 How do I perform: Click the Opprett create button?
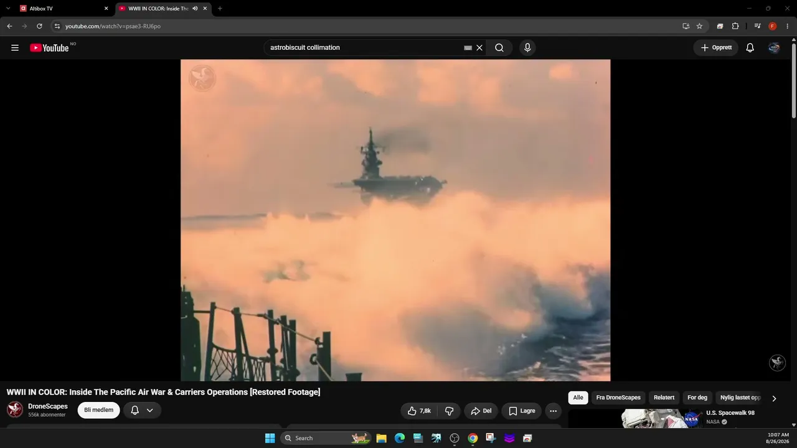click(x=716, y=48)
